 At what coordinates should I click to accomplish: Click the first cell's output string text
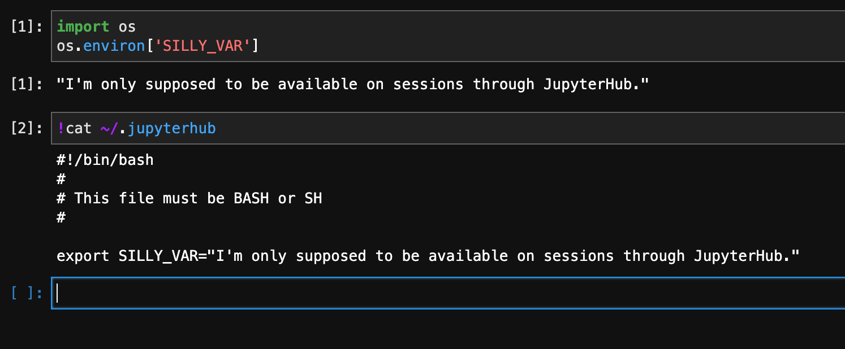pos(352,84)
